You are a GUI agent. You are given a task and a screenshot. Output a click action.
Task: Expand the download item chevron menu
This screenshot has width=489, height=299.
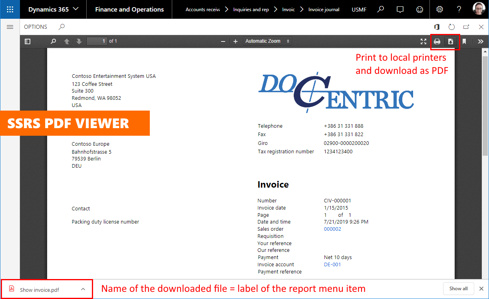coord(83,289)
